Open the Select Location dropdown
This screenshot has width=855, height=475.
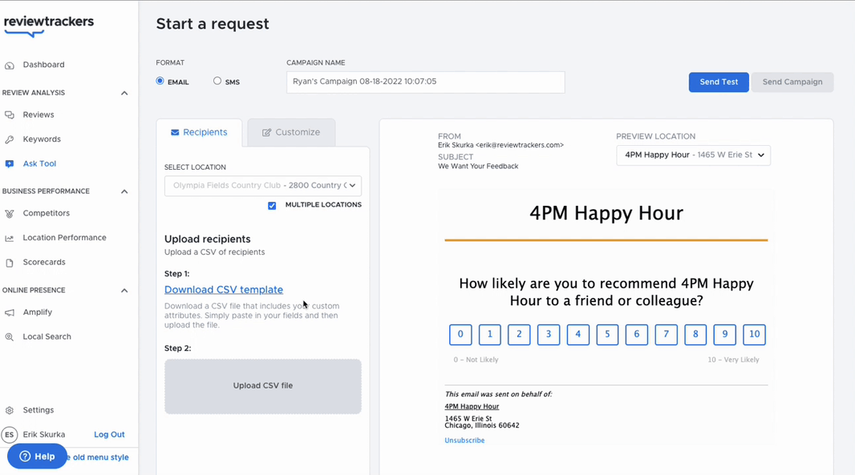263,186
